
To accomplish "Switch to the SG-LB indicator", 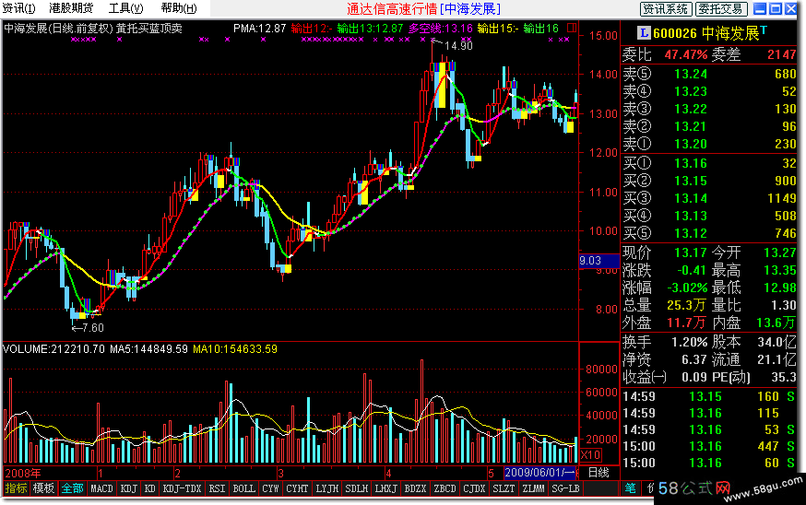I will pyautogui.click(x=565, y=488).
